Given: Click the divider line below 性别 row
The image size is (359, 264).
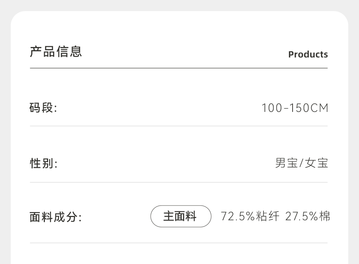Looking at the screenshot, I should click(179, 182).
